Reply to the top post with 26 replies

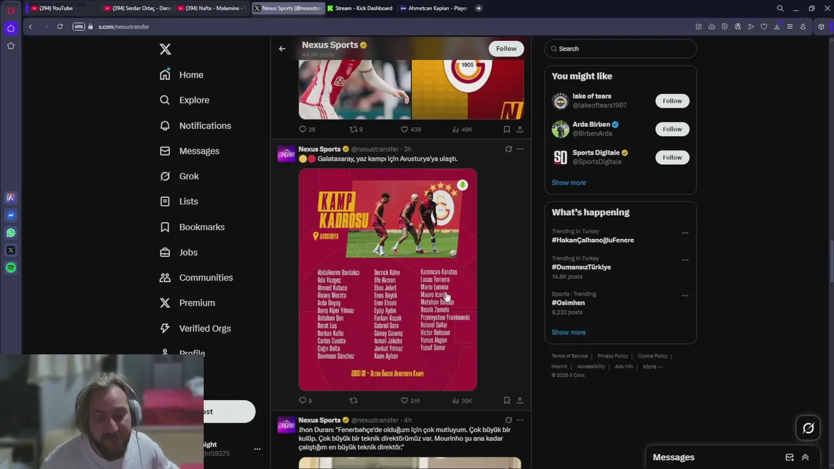pos(306,130)
